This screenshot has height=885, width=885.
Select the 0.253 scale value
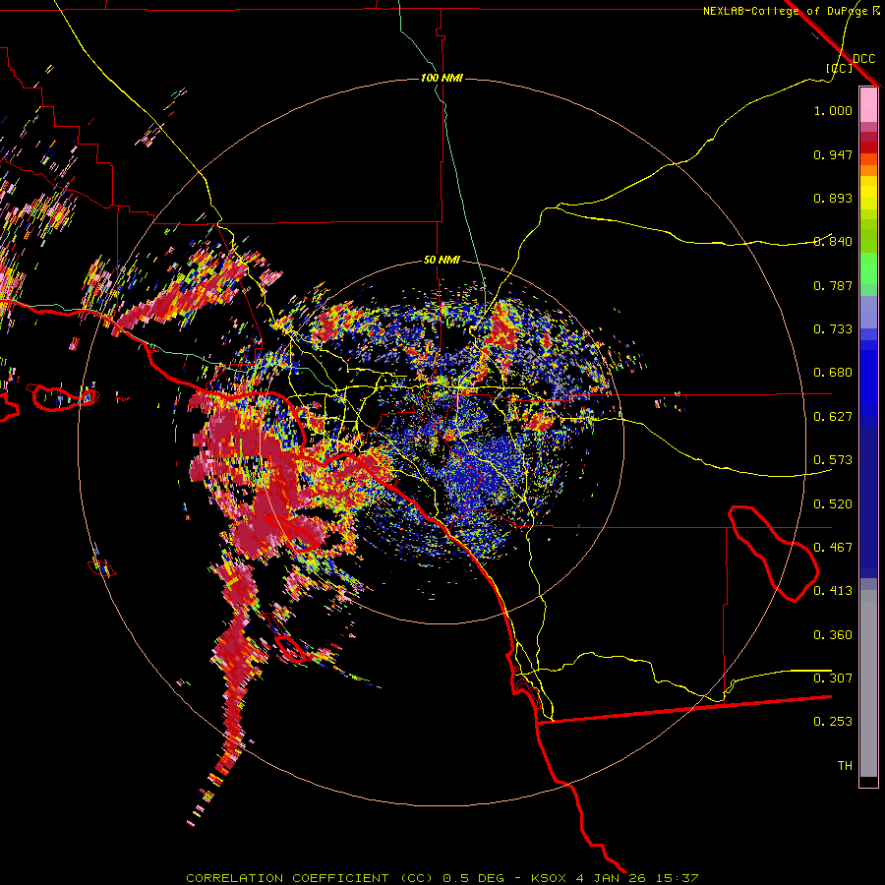[x=833, y=722]
